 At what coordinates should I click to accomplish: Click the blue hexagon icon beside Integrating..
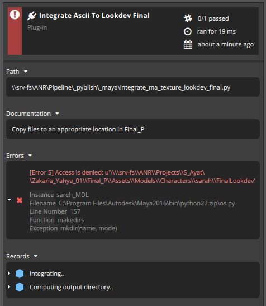point(20,274)
